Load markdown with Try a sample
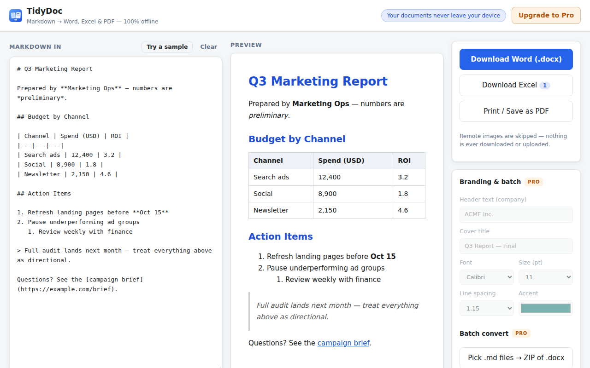Screen dimensions: 590x368 tap(167, 47)
